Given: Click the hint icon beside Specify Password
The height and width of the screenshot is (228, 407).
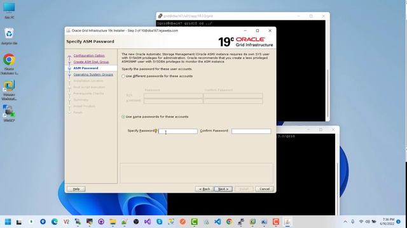Looking at the screenshot, I should [156, 131].
